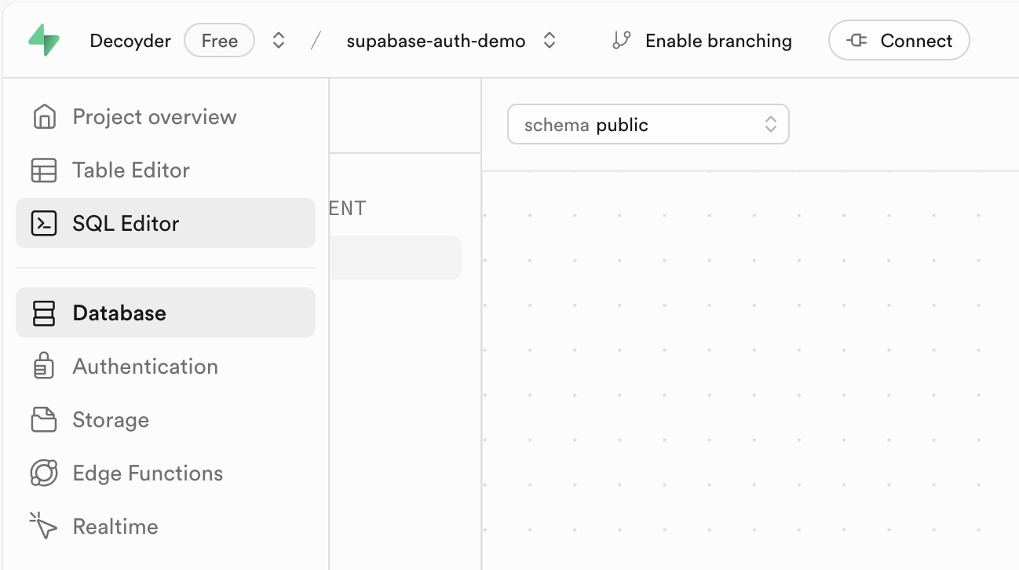Go to Realtime section

pos(166,527)
